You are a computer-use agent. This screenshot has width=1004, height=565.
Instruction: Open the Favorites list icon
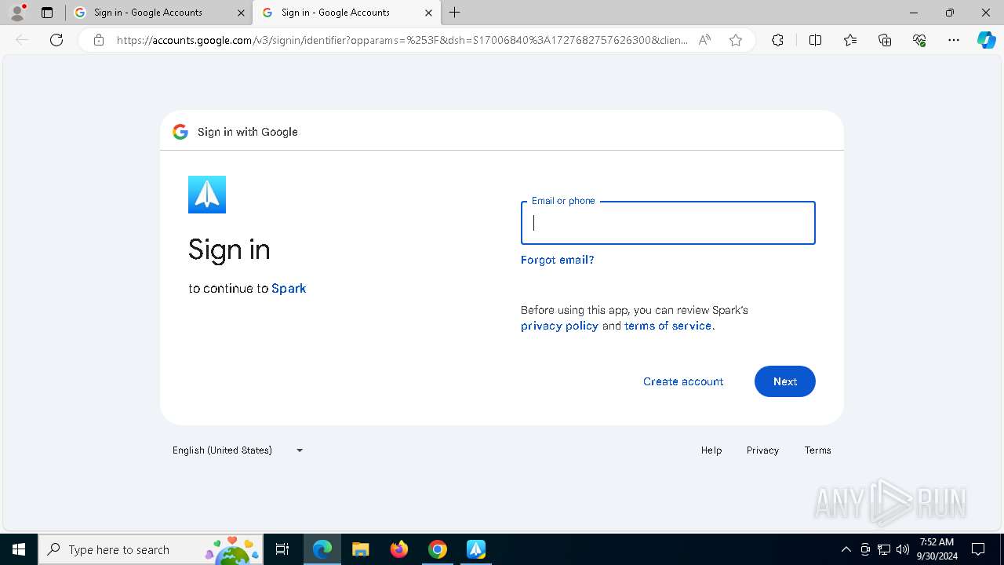(850, 40)
